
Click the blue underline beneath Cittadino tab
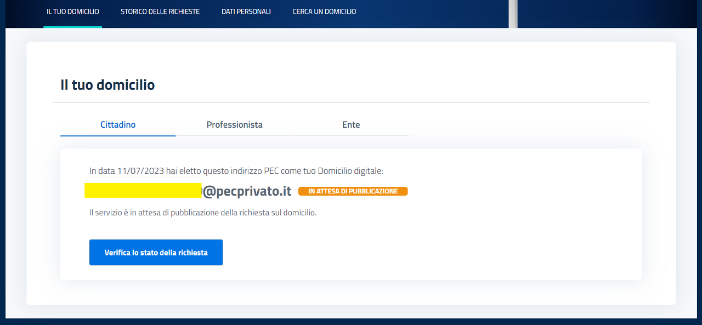118,135
